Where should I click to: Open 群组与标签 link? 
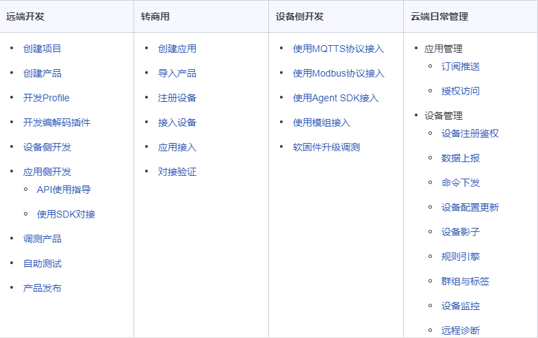coord(465,281)
